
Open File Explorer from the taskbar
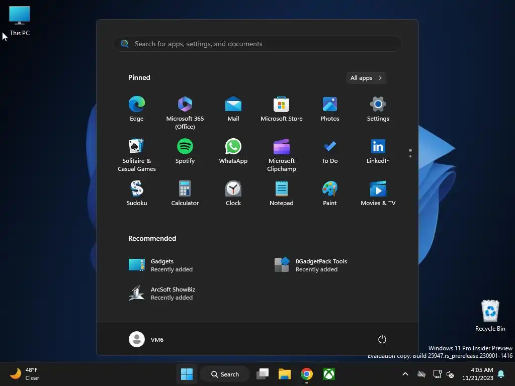click(x=285, y=374)
